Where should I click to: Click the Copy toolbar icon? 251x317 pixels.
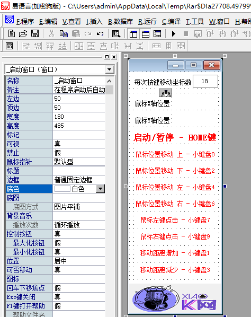(64, 33)
